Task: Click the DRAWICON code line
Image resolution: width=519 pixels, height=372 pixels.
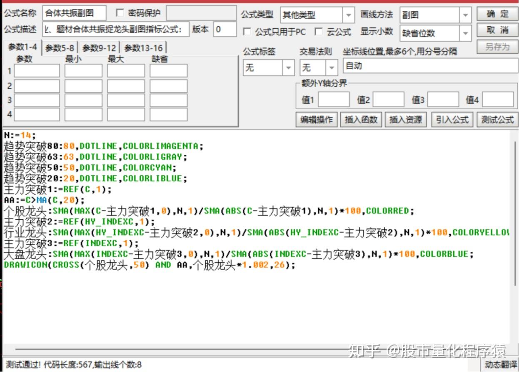Action: 150,265
